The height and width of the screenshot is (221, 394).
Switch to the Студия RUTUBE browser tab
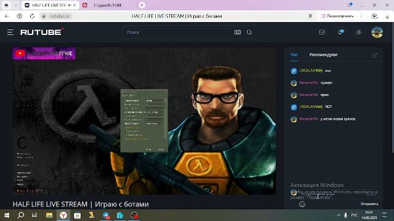[x=108, y=6]
